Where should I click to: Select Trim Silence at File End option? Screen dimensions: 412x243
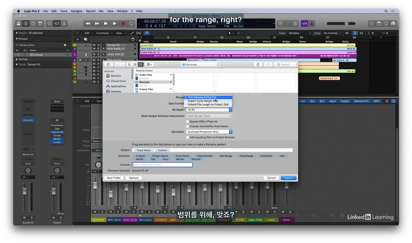point(208,97)
